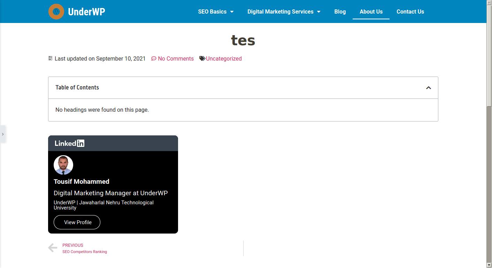Click the calendar icon before Last updated
This screenshot has width=492, height=268.
pyautogui.click(x=50, y=58)
